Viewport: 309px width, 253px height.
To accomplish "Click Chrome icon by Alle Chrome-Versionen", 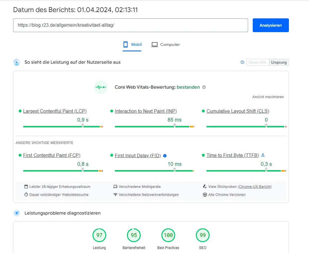I will pyautogui.click(x=205, y=195).
